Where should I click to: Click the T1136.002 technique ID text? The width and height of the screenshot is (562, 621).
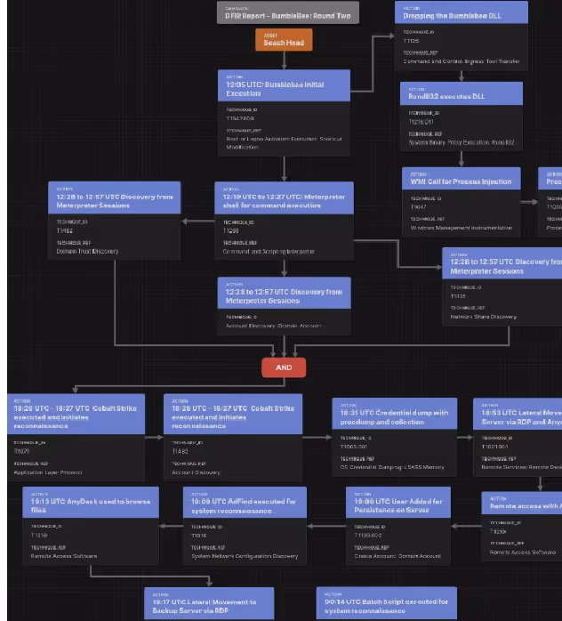point(367,535)
